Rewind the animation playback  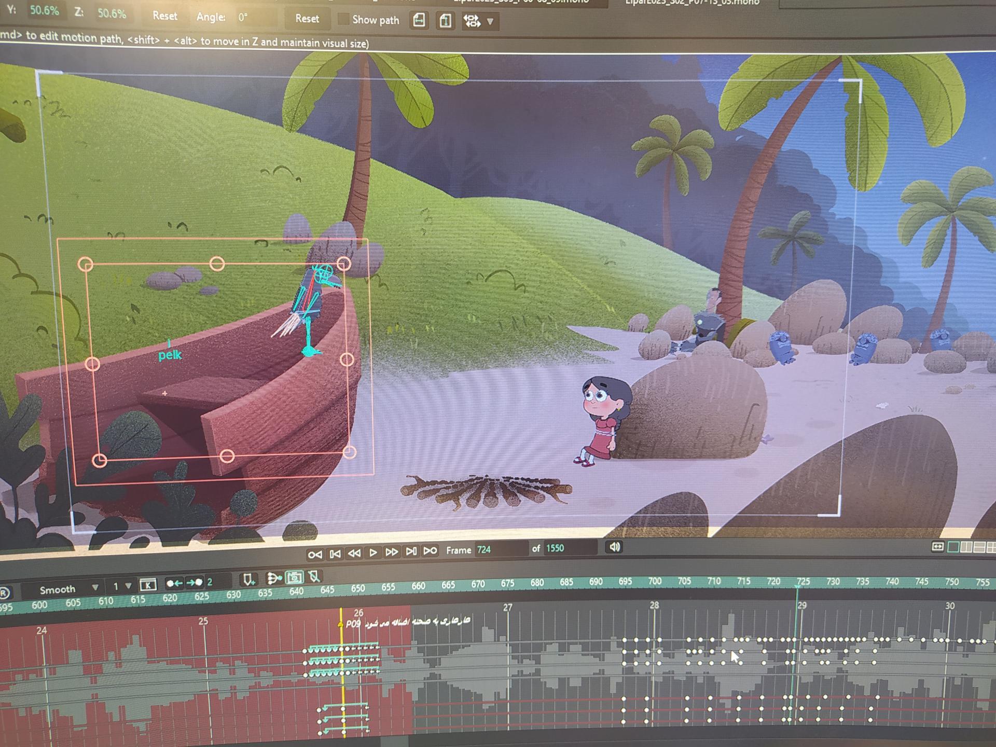pyautogui.click(x=354, y=554)
